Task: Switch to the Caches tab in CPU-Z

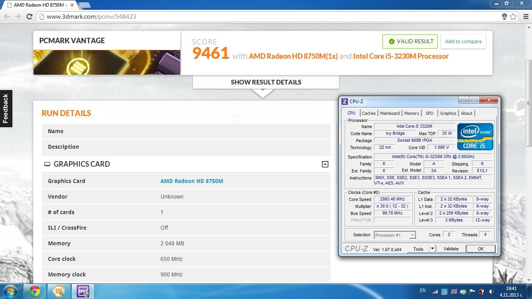Action: 368,113
